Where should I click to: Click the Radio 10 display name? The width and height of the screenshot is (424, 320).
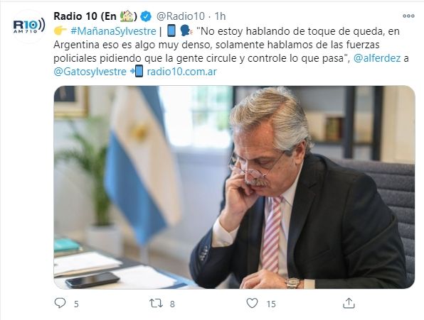[95, 16]
